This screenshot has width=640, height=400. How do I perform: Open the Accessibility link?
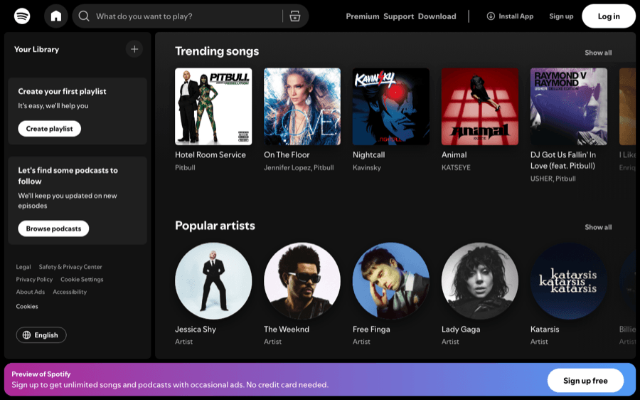[70, 292]
